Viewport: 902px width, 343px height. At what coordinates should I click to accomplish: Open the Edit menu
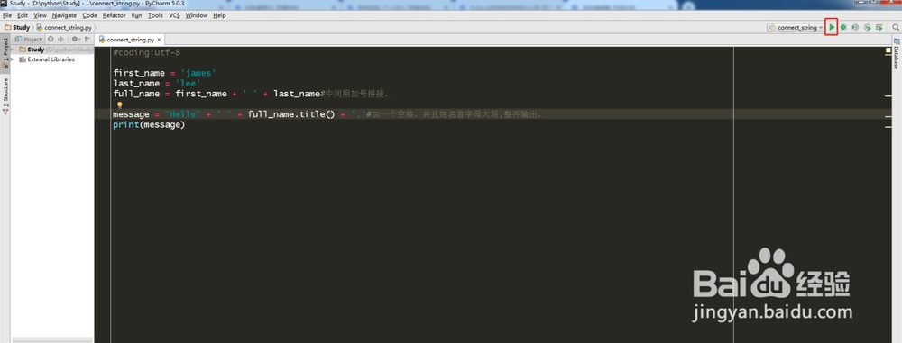click(23, 15)
